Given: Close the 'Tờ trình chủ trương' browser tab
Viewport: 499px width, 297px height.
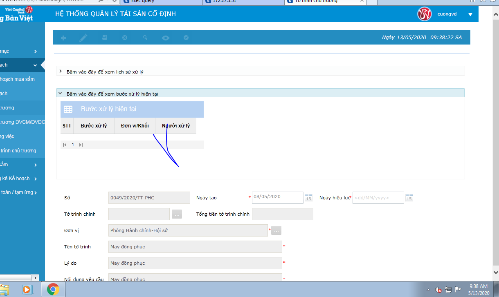Looking at the screenshot, I should 362,1.
